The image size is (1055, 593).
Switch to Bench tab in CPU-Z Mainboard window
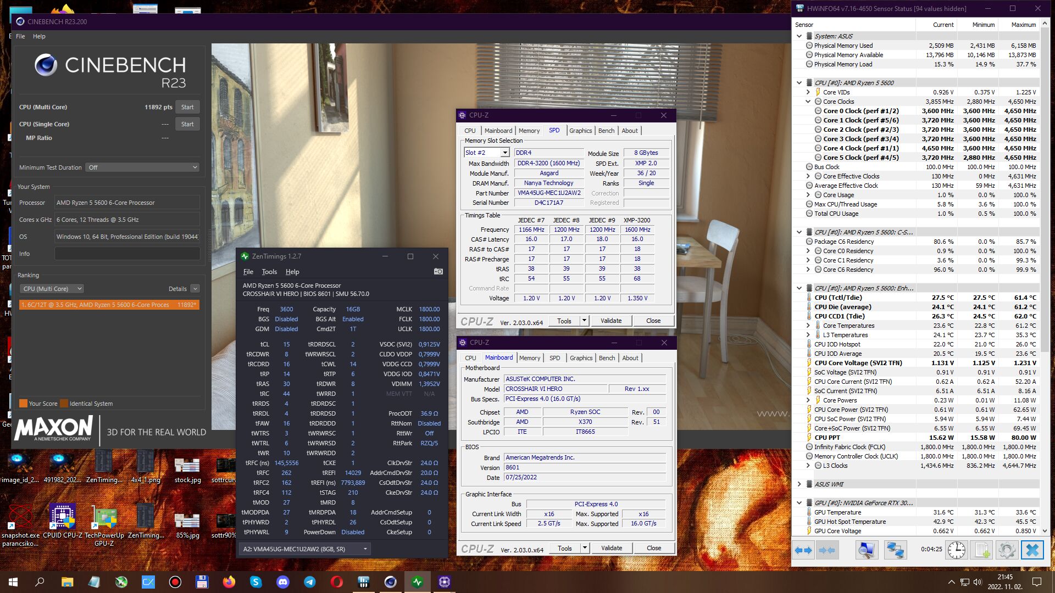tap(607, 358)
